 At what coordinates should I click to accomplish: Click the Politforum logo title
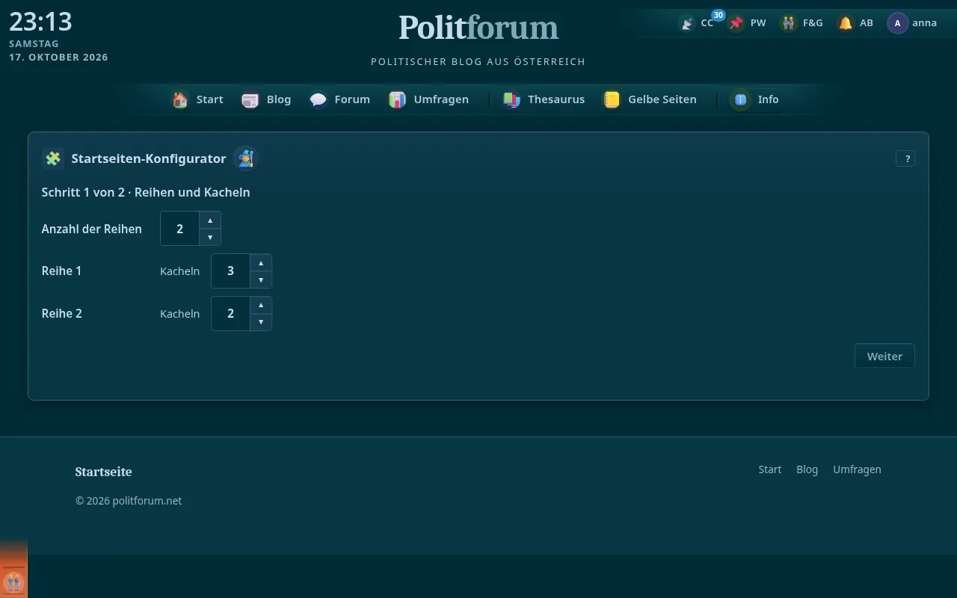click(x=478, y=28)
